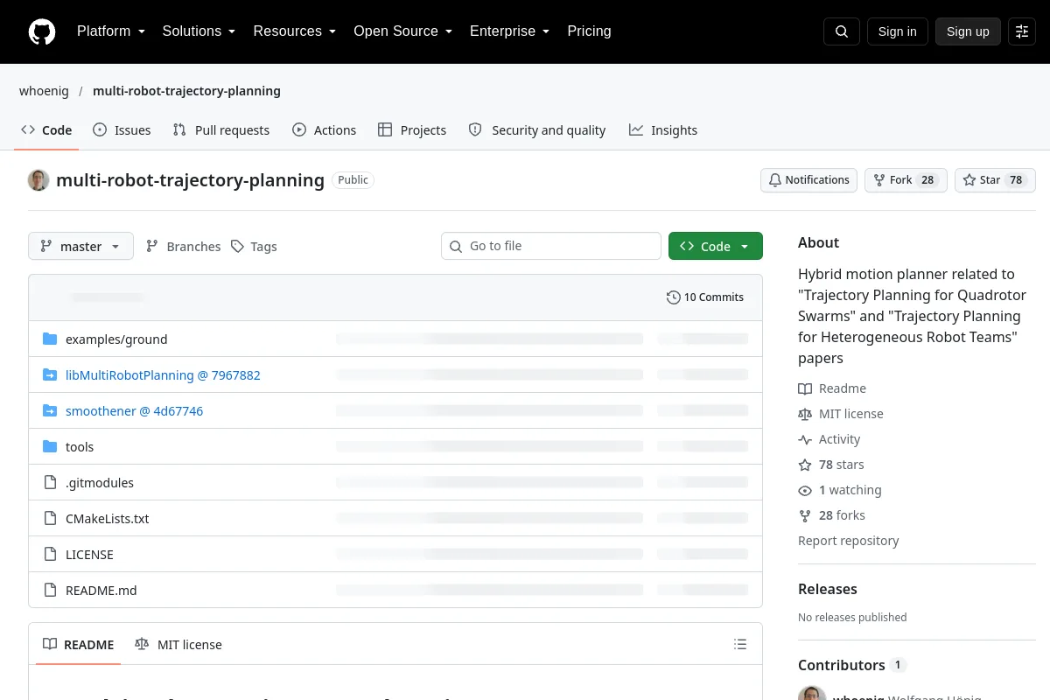Open the search magnifier button
Screen dimensions: 1050x700
coord(842,31)
